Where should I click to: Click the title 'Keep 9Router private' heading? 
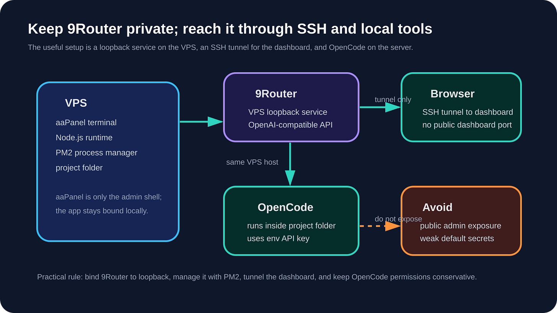click(x=230, y=29)
